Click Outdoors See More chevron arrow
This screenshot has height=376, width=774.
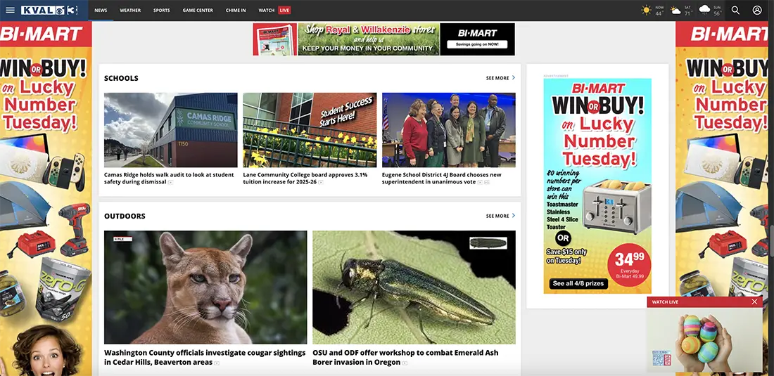pyautogui.click(x=514, y=215)
